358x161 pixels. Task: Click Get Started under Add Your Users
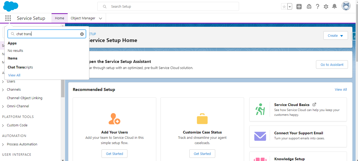[x=114, y=154]
